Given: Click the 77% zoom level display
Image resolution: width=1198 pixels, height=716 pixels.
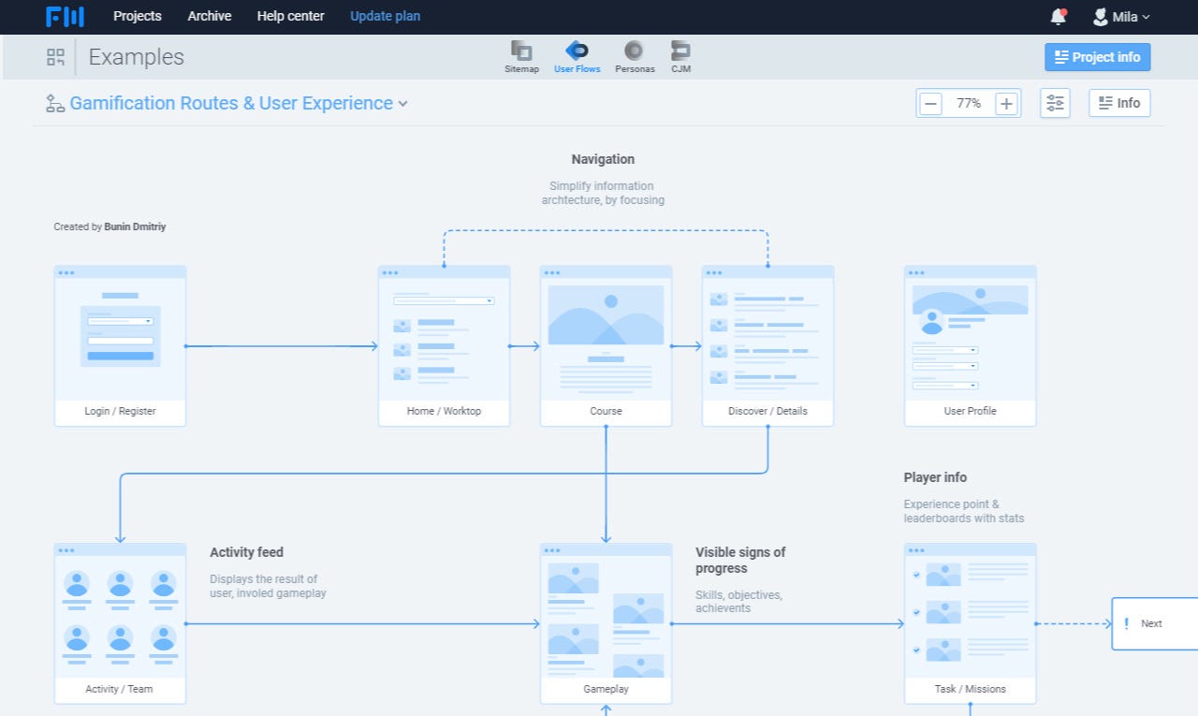Looking at the screenshot, I should click(968, 103).
